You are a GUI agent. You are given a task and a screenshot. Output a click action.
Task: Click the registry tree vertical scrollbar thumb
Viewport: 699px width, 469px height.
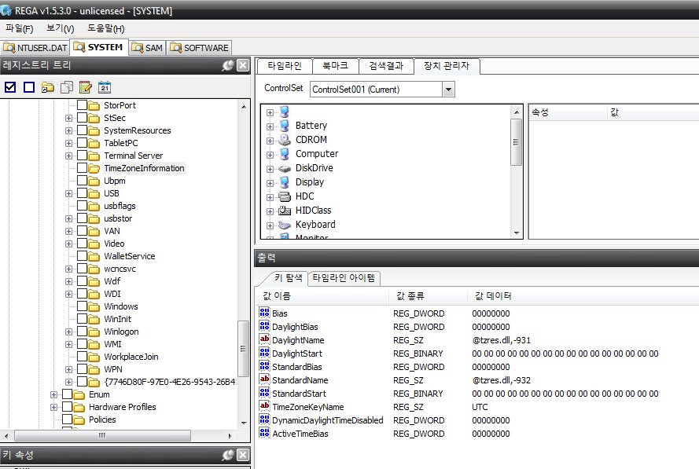point(244,349)
